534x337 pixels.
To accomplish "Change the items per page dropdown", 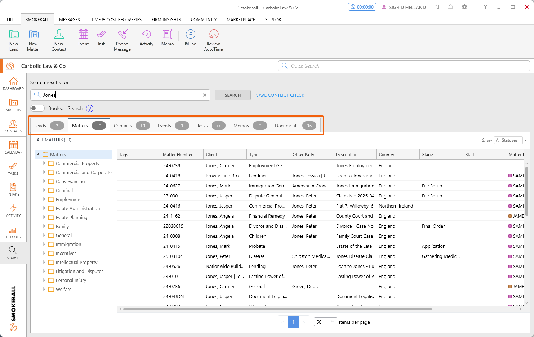I will (325, 322).
